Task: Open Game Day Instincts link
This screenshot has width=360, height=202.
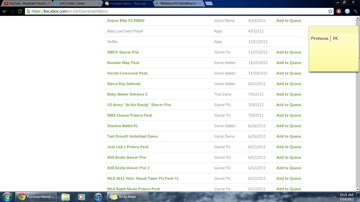Action: click(124, 84)
